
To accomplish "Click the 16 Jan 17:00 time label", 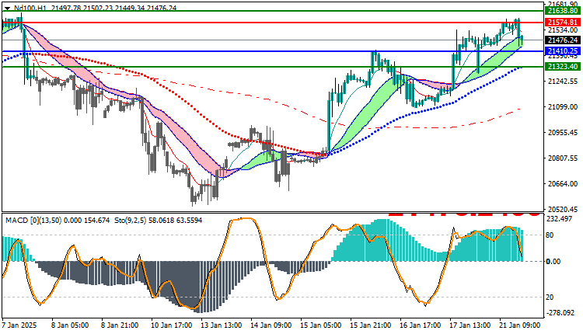I will [x=421, y=325].
